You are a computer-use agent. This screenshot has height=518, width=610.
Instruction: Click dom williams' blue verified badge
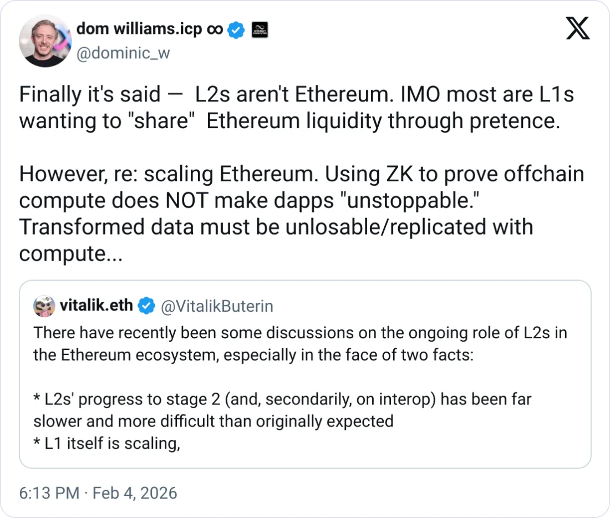click(x=237, y=30)
